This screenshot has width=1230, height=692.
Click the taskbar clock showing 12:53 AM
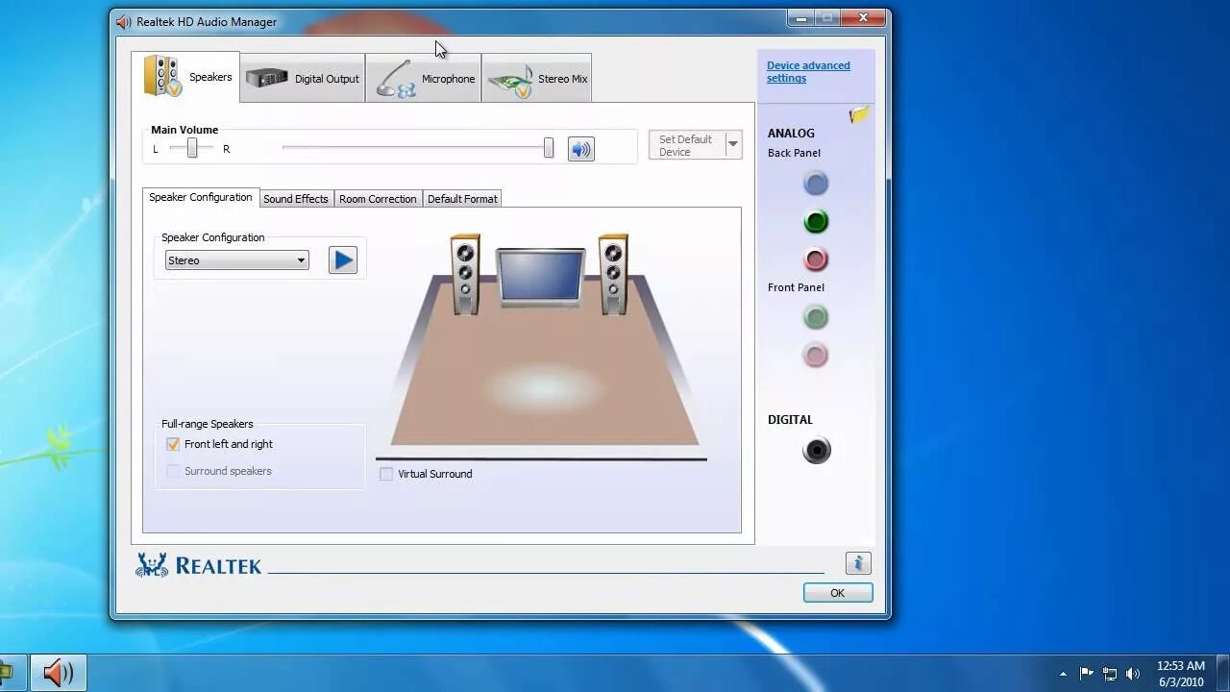click(1181, 674)
